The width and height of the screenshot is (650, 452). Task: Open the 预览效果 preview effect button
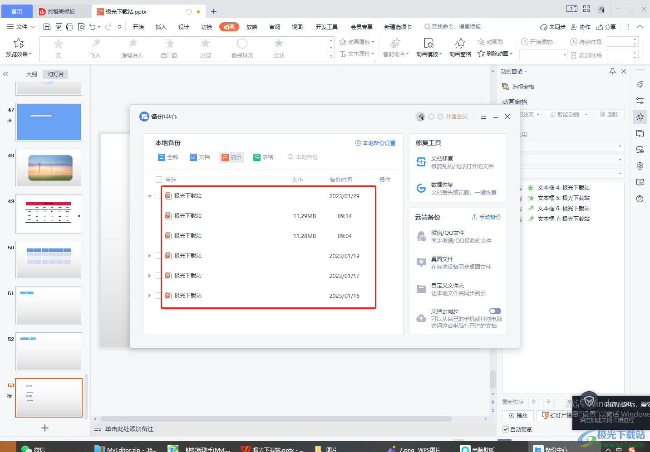[19, 48]
